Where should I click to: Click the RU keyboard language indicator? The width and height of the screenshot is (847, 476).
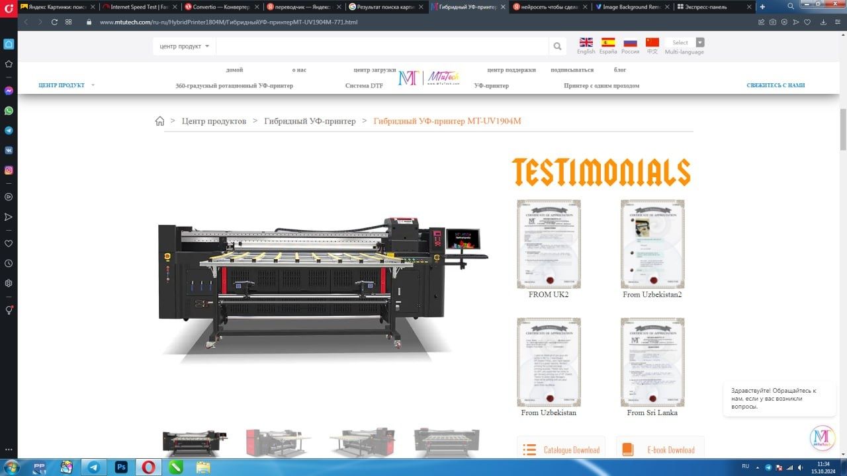[746, 466]
